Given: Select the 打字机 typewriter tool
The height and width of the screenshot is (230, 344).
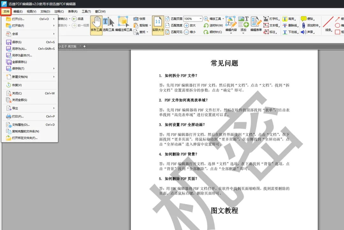Looking at the screenshot, I should coord(271,19).
